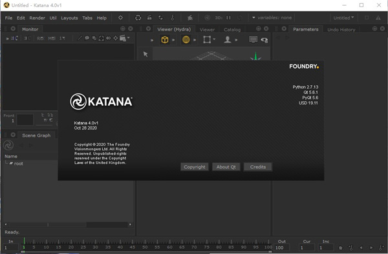Select the arrow pointer tool in Viewer
This screenshot has height=254, width=388.
[145, 54]
